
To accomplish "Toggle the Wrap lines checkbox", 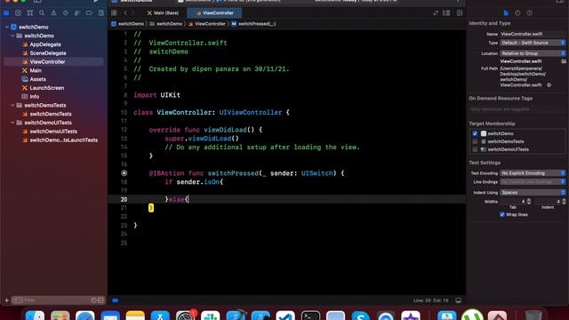I will pyautogui.click(x=502, y=214).
